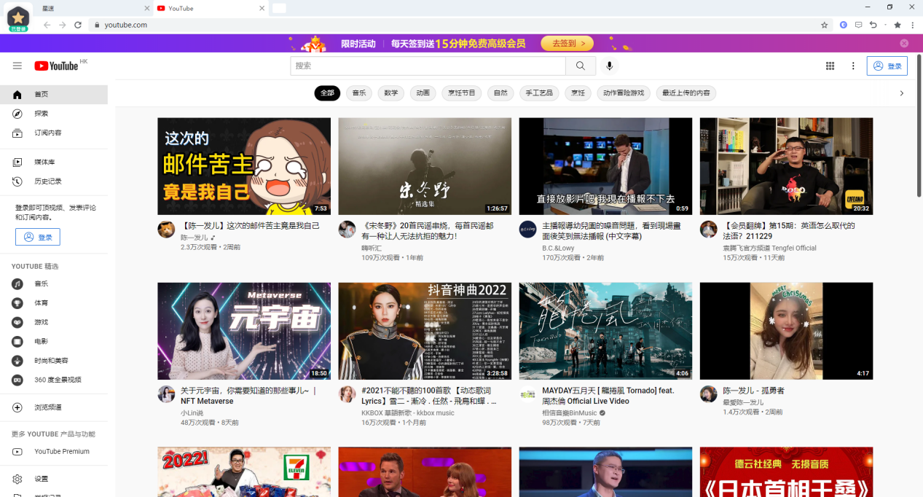Close the purple promotion banner
Screen dimensions: 923x497
(904, 44)
